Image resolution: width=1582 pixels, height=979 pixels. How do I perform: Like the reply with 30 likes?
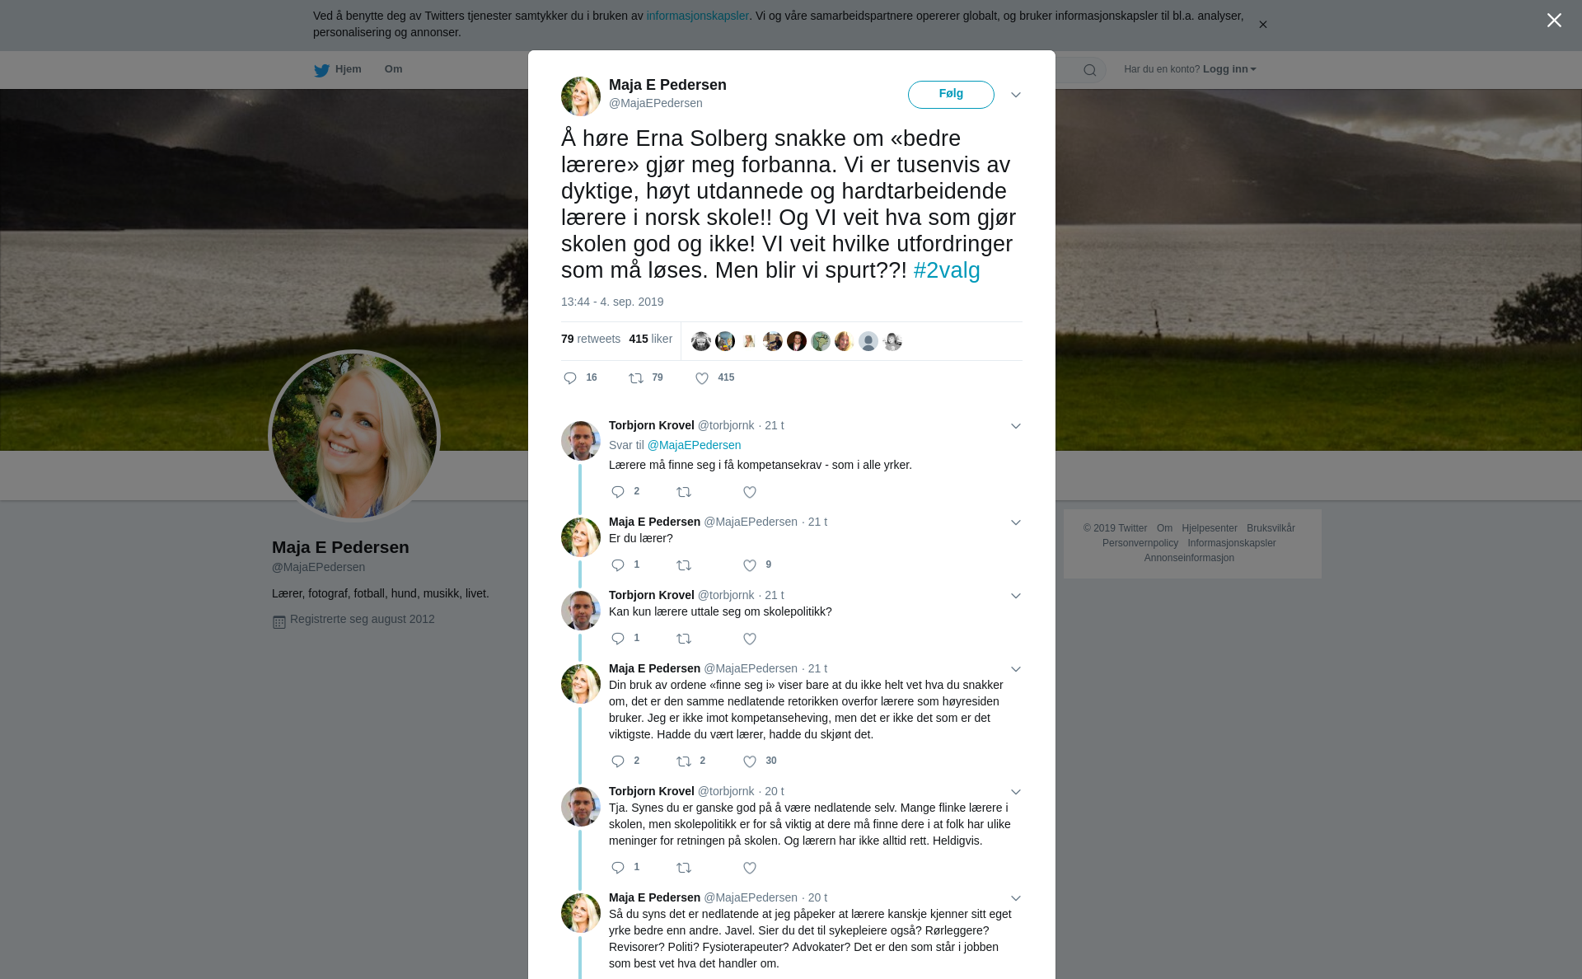750,761
